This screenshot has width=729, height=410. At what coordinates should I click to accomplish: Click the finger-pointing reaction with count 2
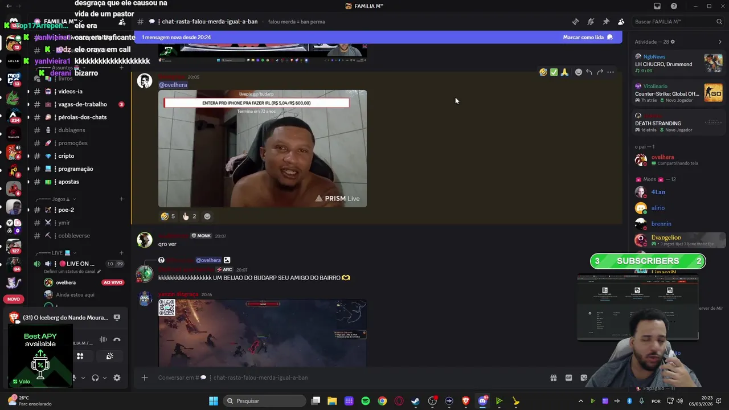coord(189,216)
